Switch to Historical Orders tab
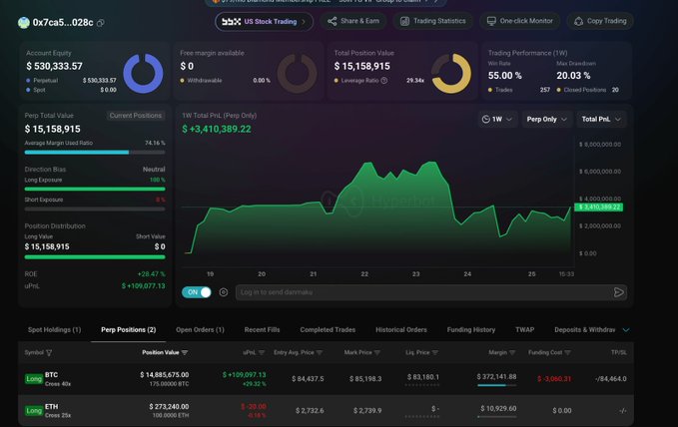The width and height of the screenshot is (678, 427). [x=401, y=330]
